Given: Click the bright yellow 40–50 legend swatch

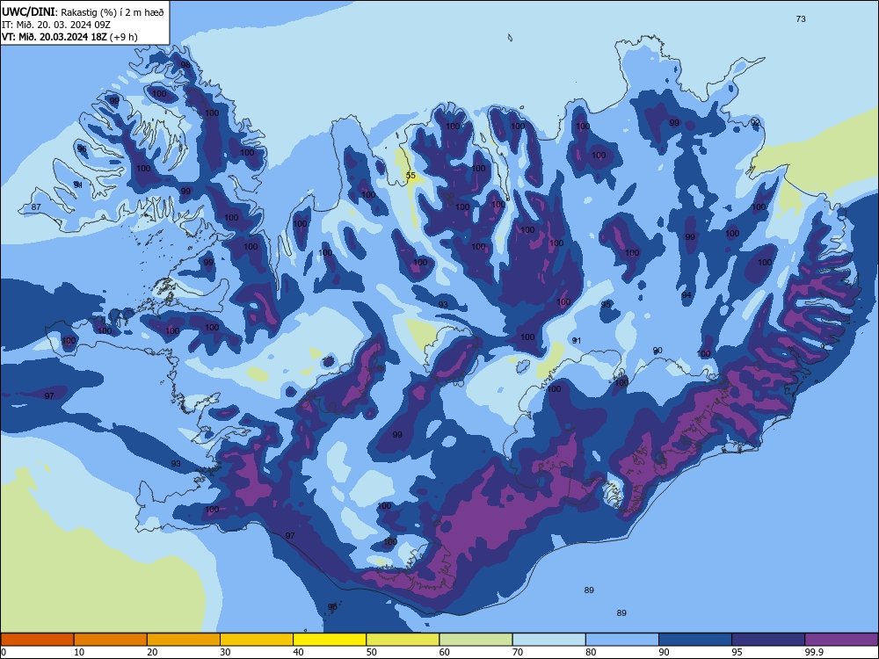Looking at the screenshot, I should click(330, 640).
